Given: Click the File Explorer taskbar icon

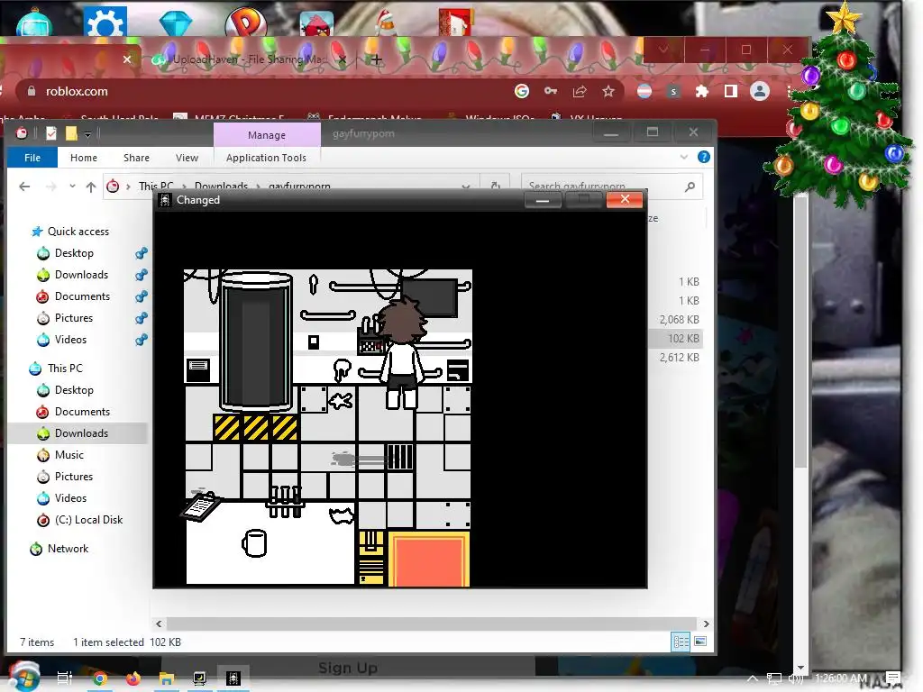Looking at the screenshot, I should tap(167, 678).
